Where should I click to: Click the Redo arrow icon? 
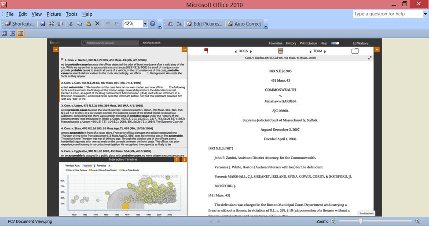(117, 24)
